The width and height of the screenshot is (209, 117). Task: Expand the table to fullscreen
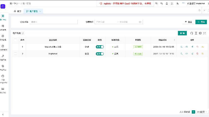click(x=205, y=33)
